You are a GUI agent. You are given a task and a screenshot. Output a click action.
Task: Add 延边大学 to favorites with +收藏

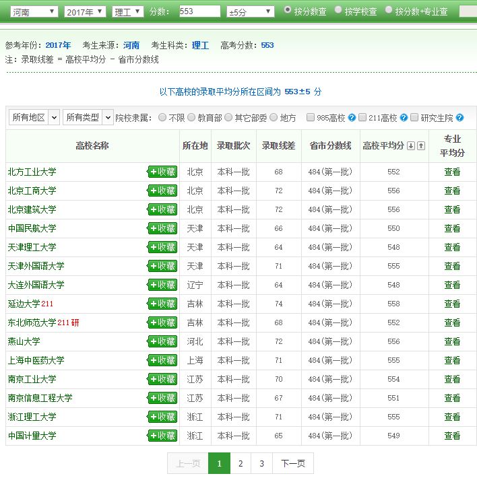coord(162,304)
